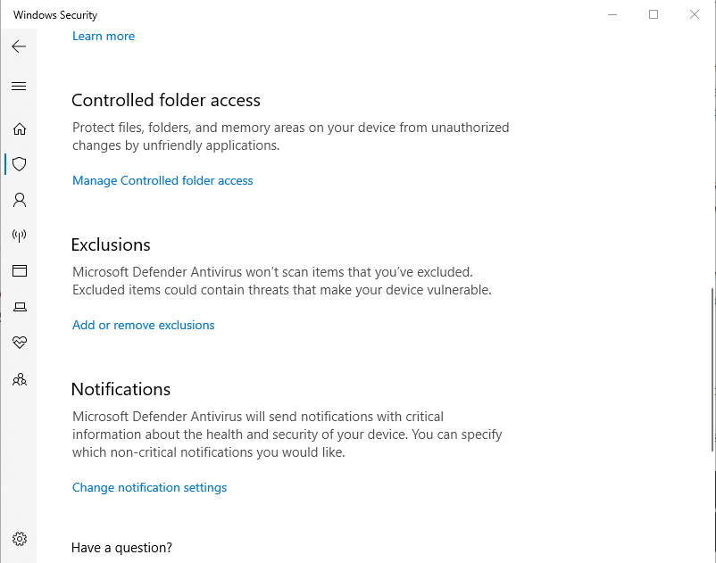Open Settings gear icon in sidebar

(x=19, y=539)
